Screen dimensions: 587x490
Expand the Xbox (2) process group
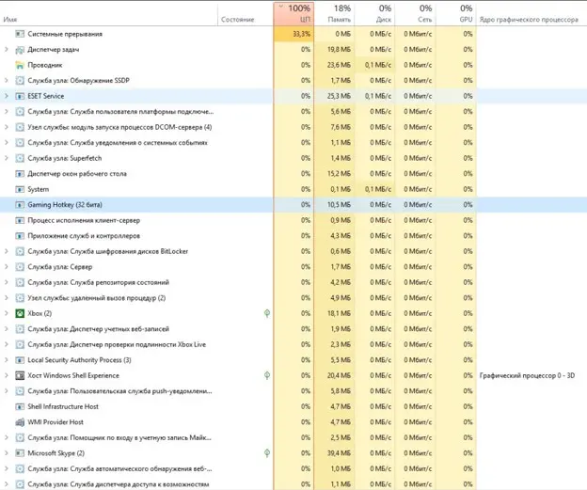[6, 313]
